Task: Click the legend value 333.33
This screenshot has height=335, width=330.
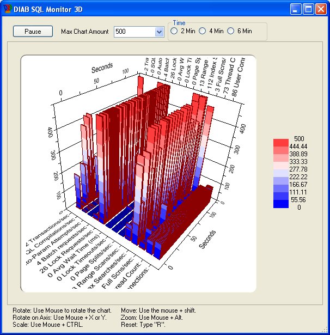Action: 298,162
